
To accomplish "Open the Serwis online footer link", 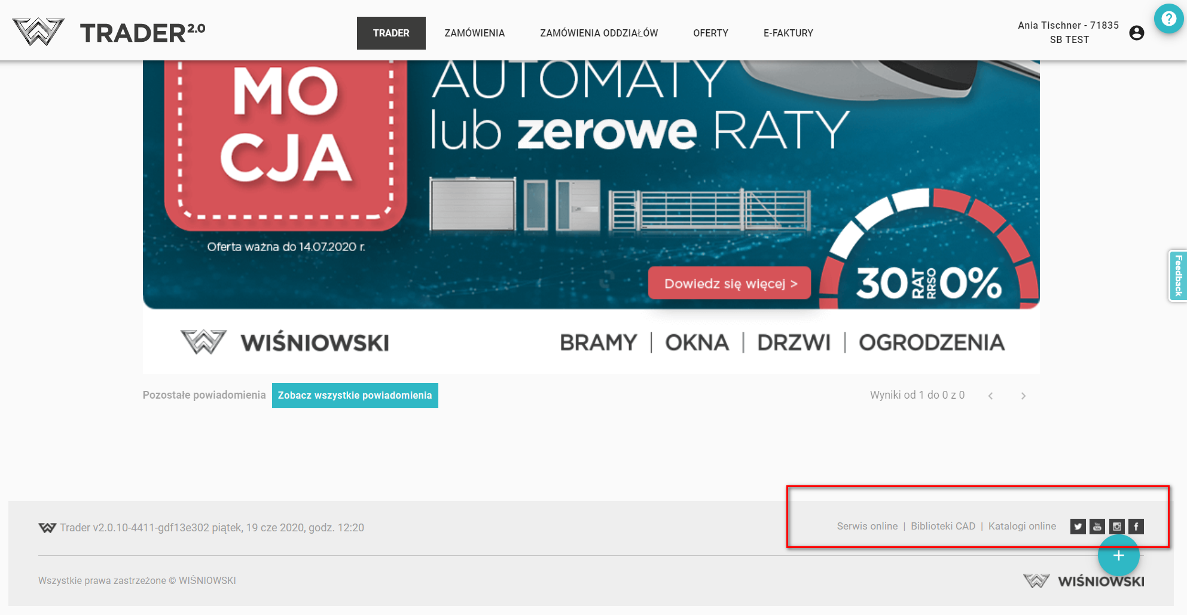I will [x=867, y=526].
